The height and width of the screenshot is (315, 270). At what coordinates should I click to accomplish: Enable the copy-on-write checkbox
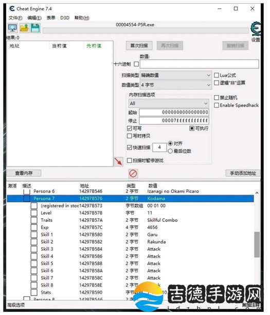tap(130, 136)
